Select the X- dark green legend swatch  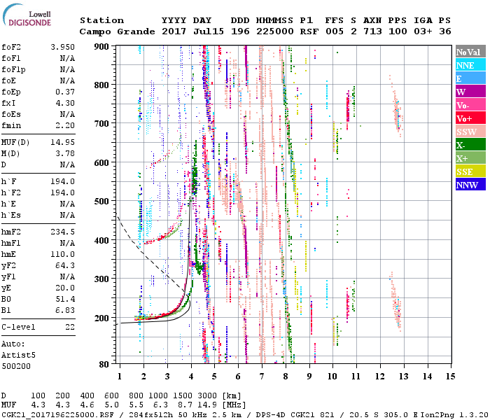pos(470,145)
